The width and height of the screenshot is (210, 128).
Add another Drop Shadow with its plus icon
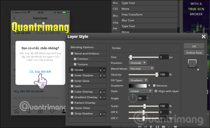coord(104,114)
